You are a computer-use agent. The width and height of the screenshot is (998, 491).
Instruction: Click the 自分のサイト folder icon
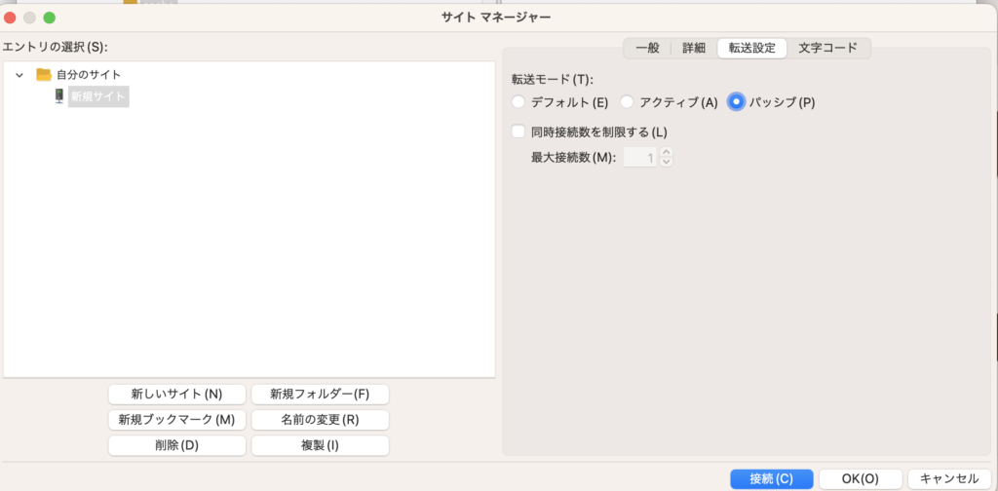point(43,74)
